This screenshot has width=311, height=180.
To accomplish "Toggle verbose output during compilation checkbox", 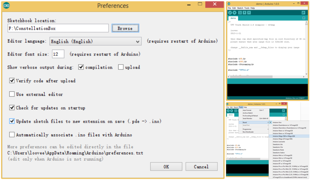I will pos(81,67).
